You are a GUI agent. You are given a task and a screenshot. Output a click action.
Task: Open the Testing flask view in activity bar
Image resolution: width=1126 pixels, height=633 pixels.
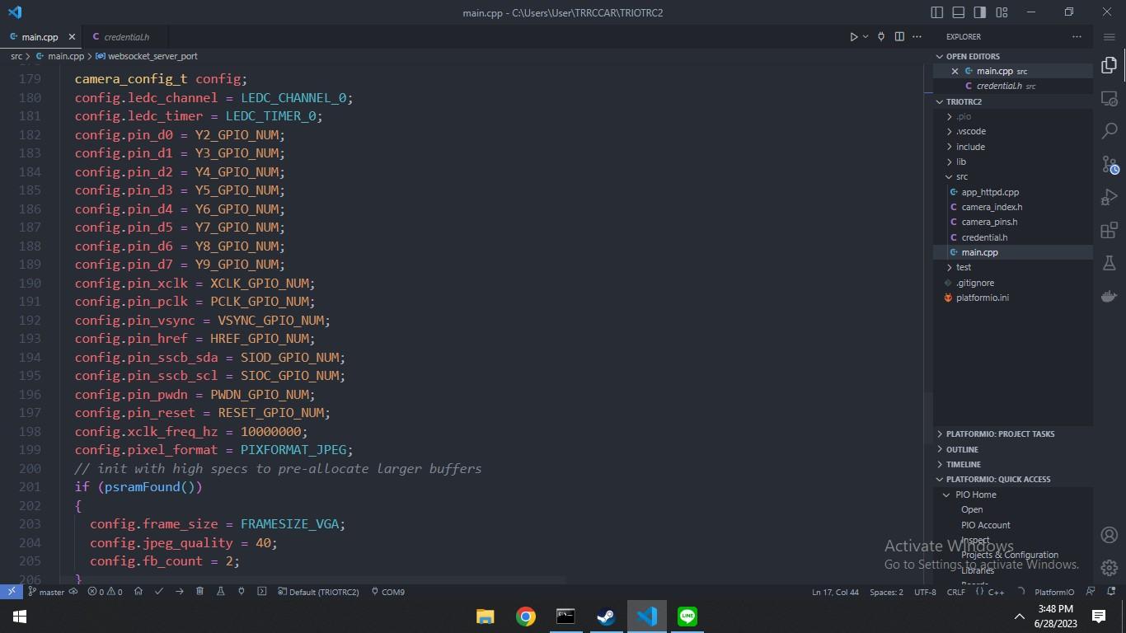coord(1110,263)
